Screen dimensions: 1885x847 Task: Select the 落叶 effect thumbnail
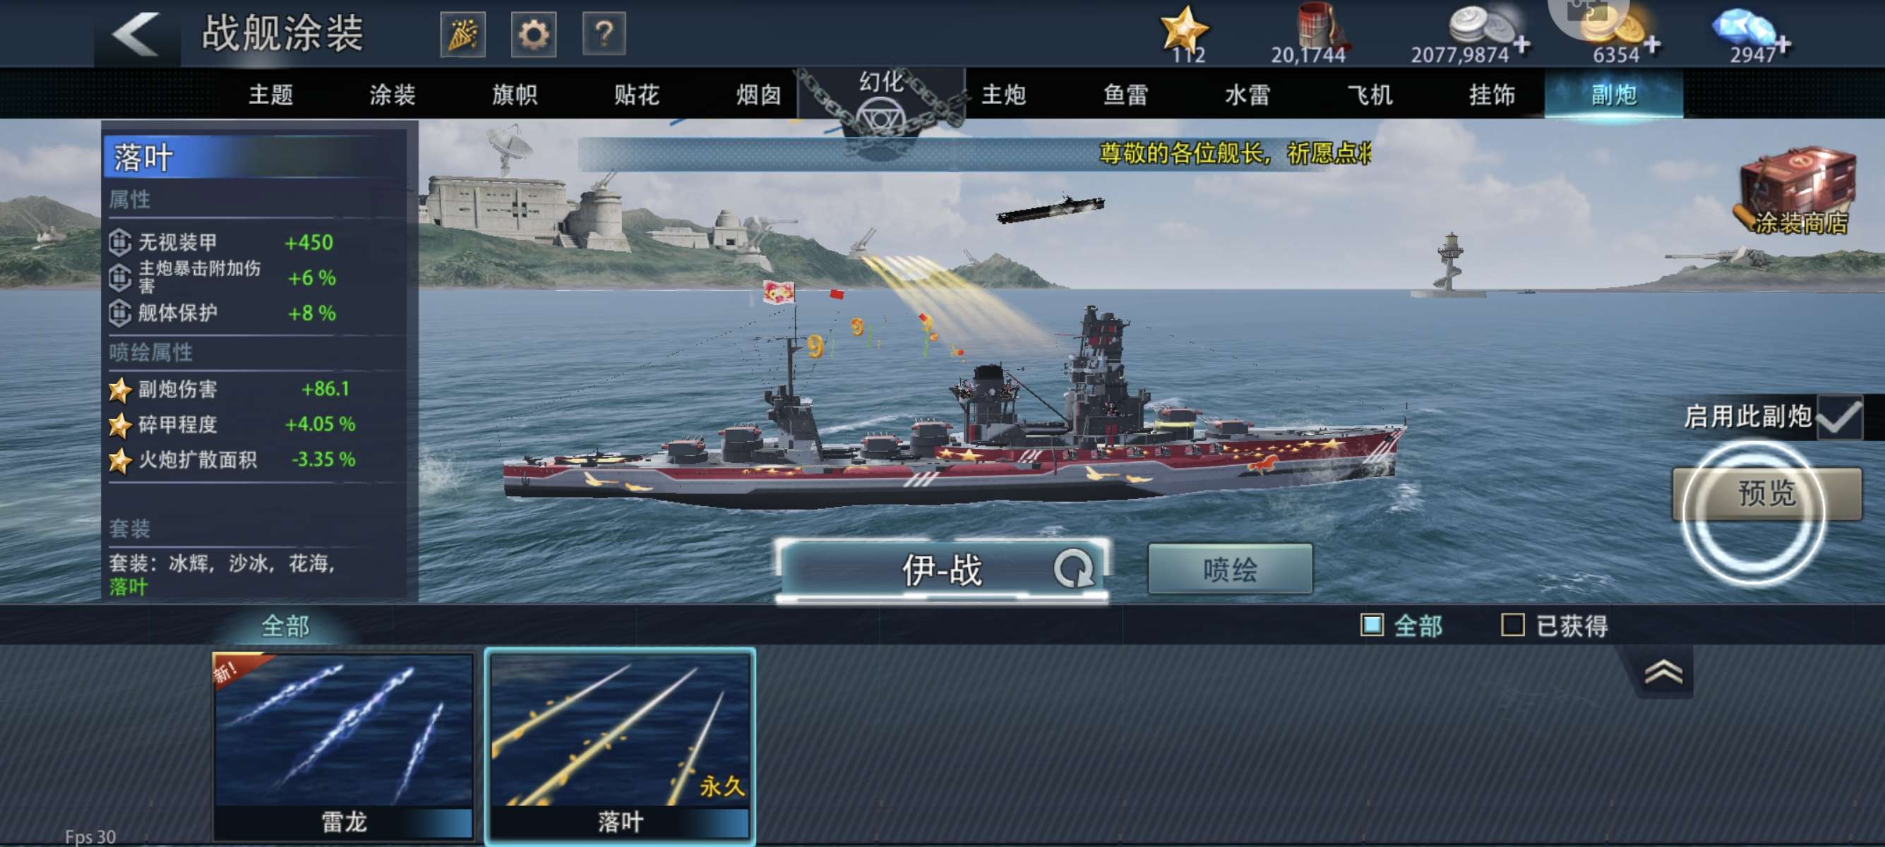click(x=620, y=746)
